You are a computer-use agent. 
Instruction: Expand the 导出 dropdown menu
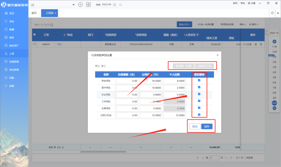coord(243,24)
